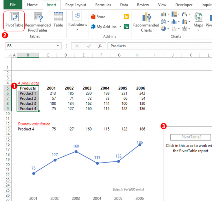Switch to the Formulas tab
212x201 pixels.
click(x=103, y=5)
